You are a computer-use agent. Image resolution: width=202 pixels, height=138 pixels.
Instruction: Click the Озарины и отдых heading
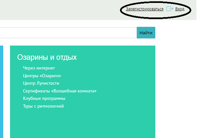pos(47,57)
